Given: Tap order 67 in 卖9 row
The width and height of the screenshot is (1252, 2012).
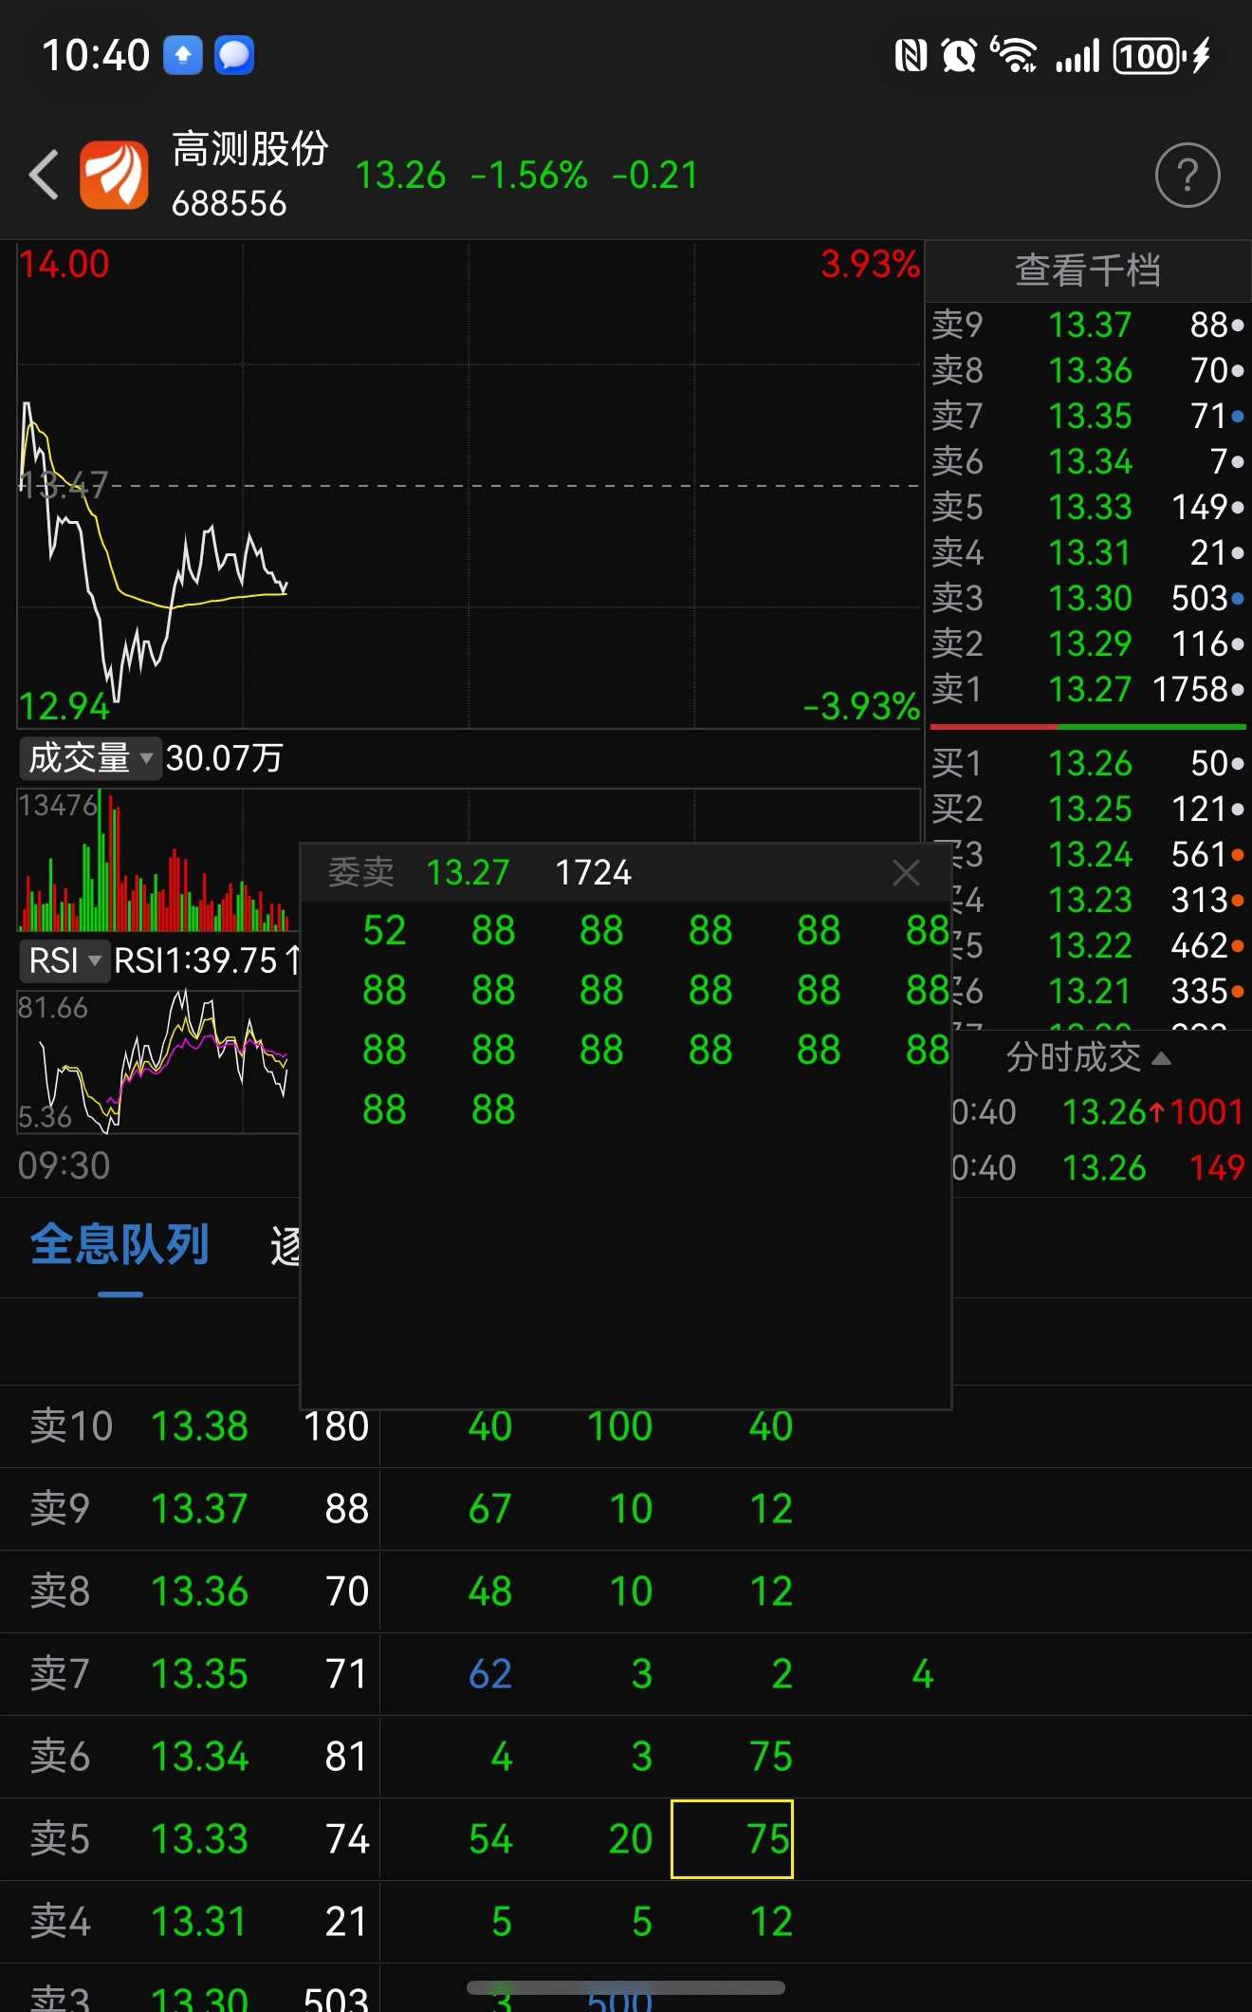Looking at the screenshot, I should point(490,1509).
